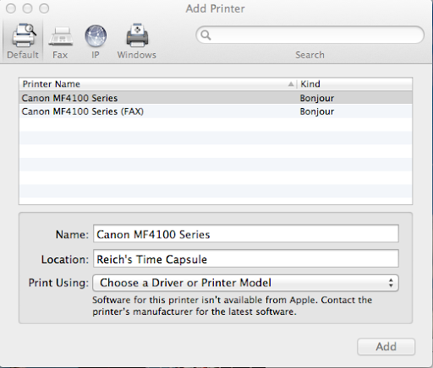Click the Print Using dropdown arrows
Image resolution: width=433 pixels, height=368 pixels.
pos(391,283)
